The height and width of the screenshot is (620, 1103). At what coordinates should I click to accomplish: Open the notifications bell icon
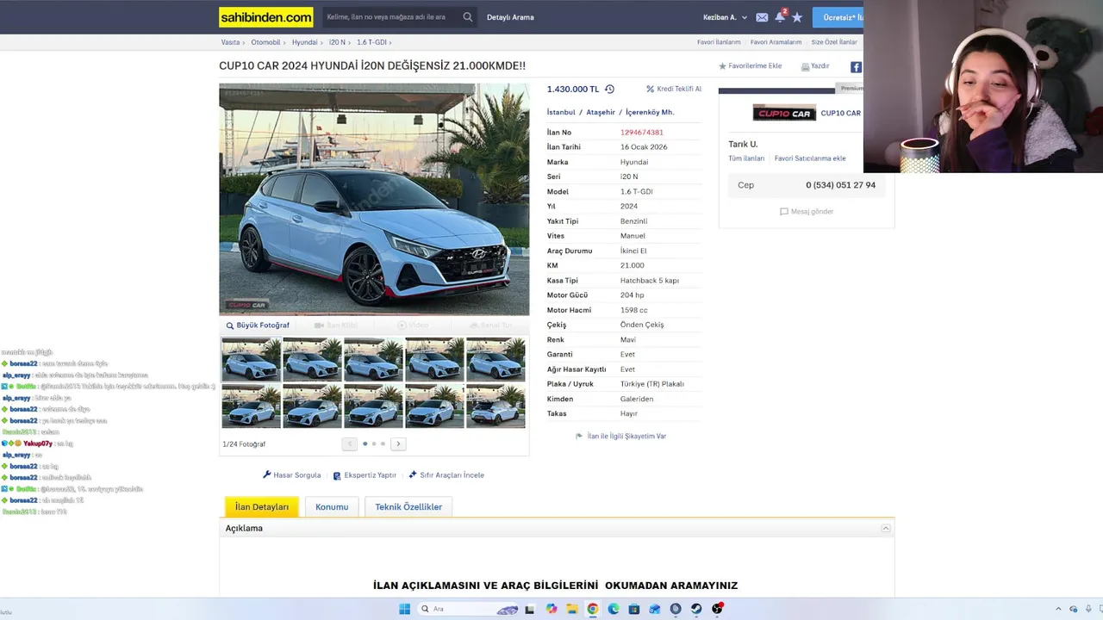coord(780,16)
